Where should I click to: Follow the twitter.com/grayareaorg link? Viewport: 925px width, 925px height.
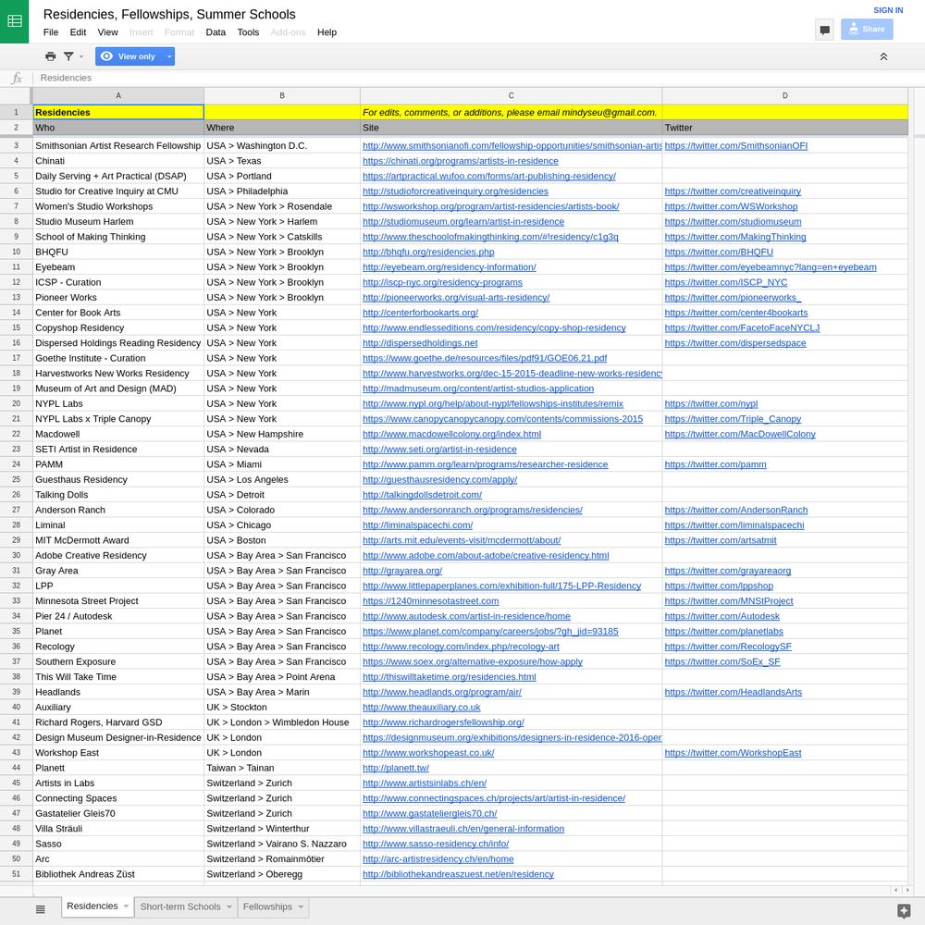coord(727,571)
